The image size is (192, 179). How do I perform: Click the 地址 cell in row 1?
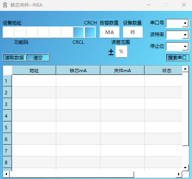tap(34, 81)
